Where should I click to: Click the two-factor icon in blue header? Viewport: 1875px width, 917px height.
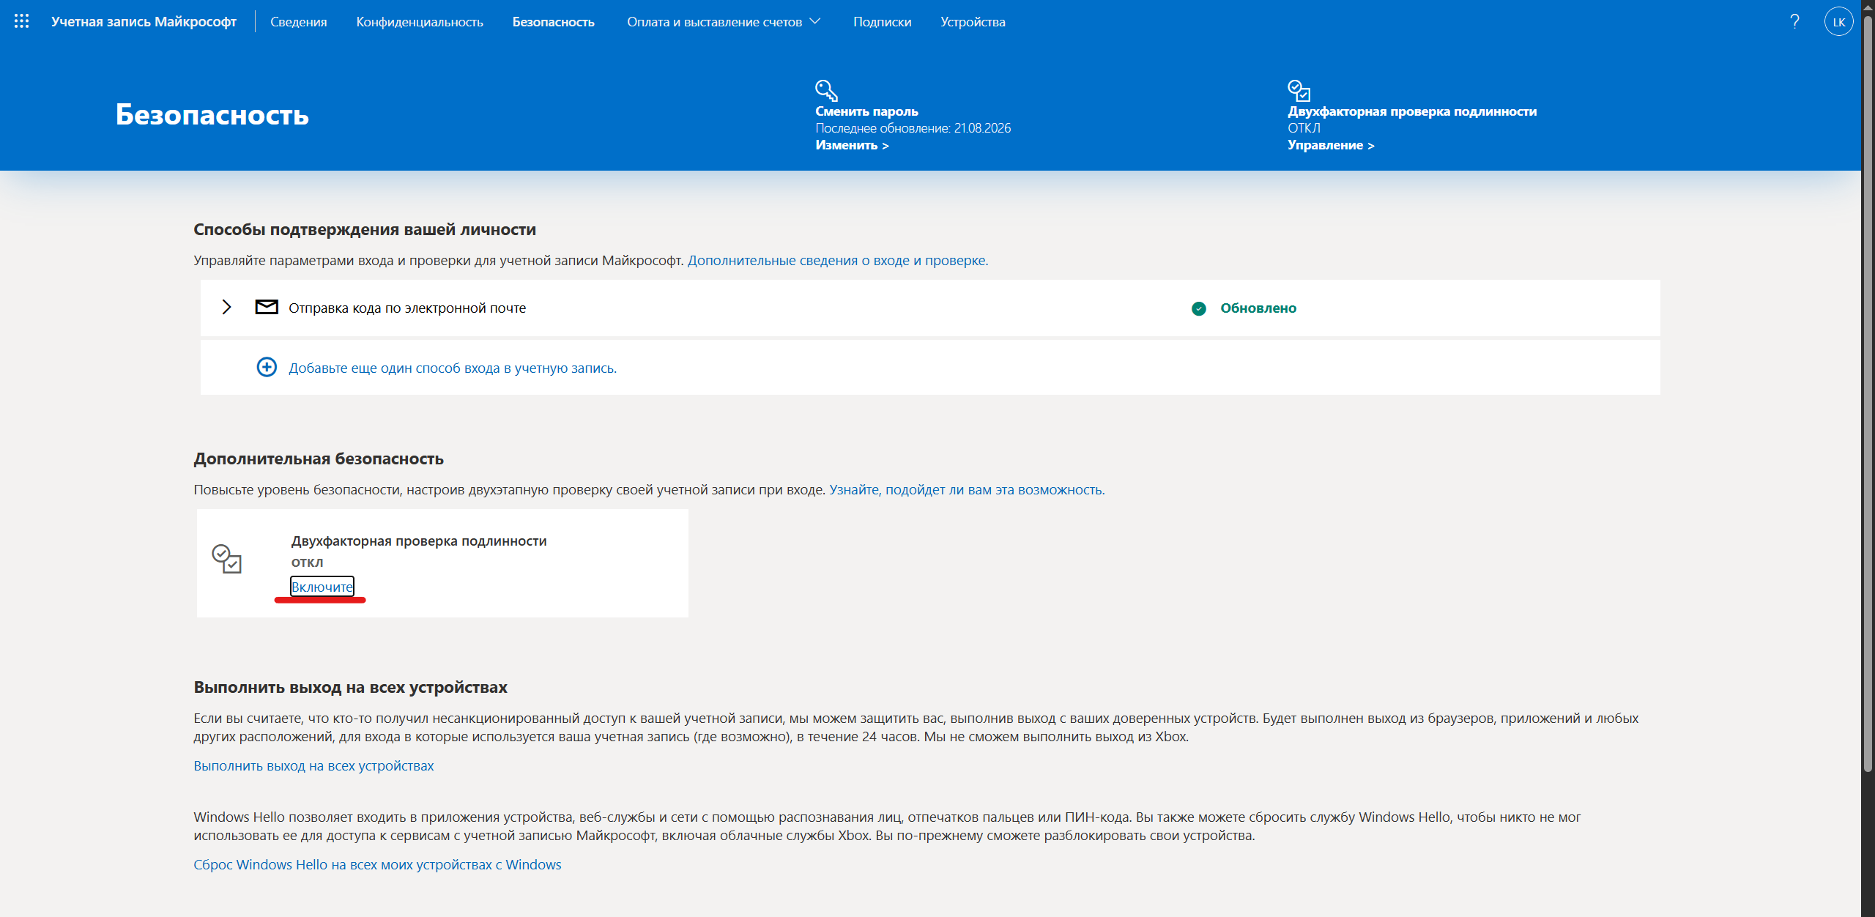[x=1299, y=90]
